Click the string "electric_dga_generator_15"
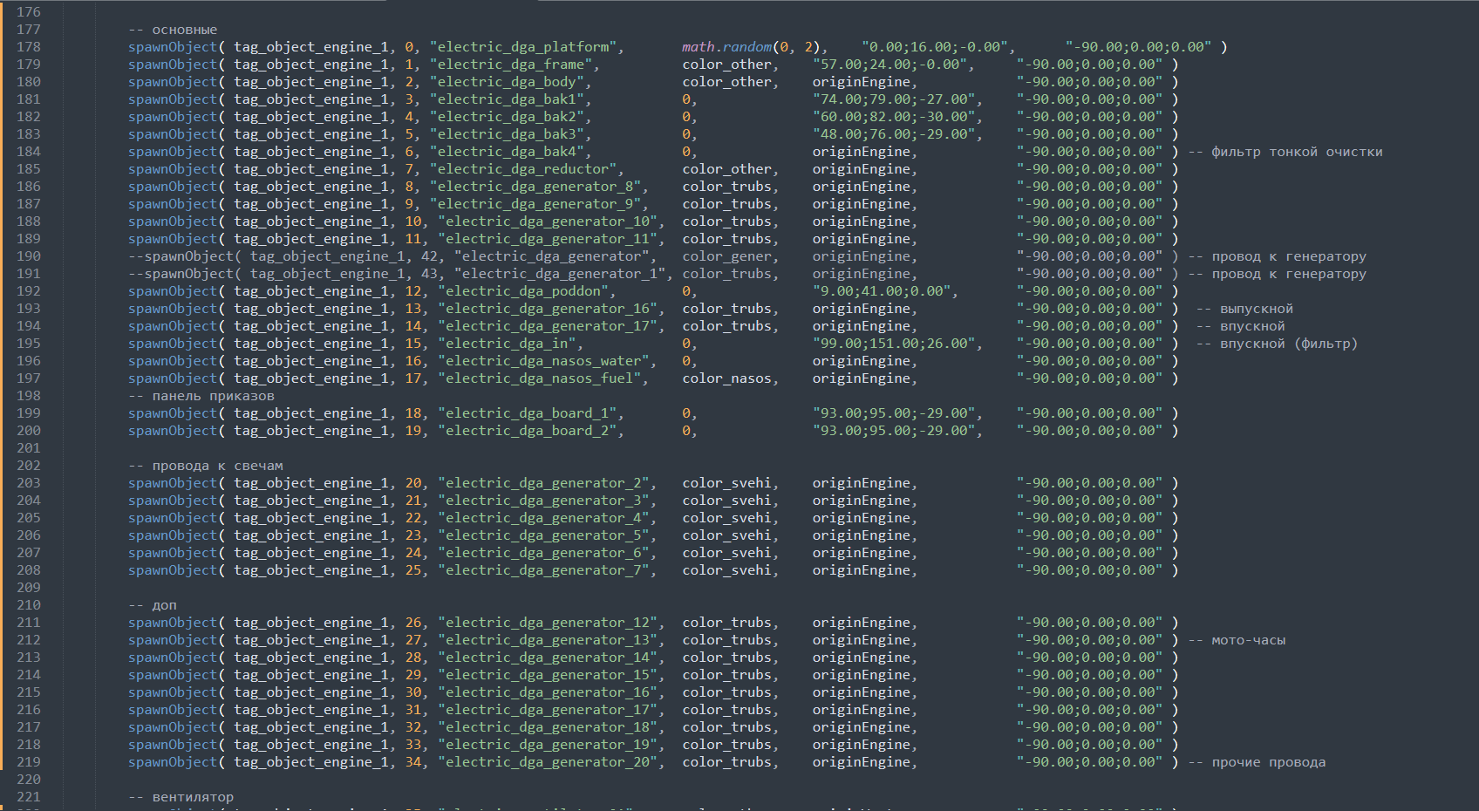This screenshot has width=1479, height=811. click(548, 675)
